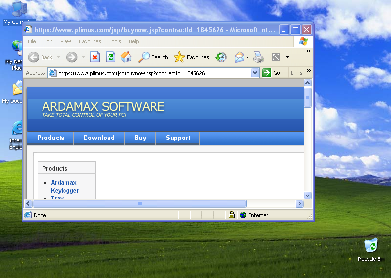The width and height of the screenshot is (391, 278).
Task: Open the Support navigation tab
Action: point(178,138)
